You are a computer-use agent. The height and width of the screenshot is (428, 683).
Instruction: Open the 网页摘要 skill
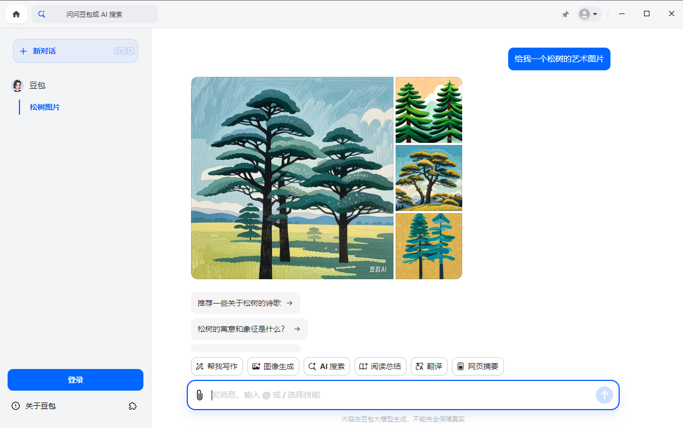477,366
